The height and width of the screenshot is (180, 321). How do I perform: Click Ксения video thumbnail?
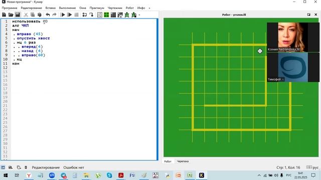click(293, 37)
